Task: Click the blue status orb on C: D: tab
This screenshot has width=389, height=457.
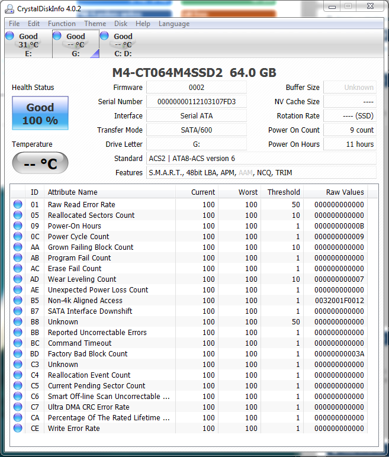Action: coord(104,36)
